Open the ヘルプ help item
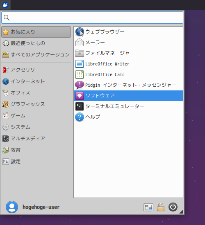Image resolution: width=205 pixels, height=225 pixels. tap(128, 117)
